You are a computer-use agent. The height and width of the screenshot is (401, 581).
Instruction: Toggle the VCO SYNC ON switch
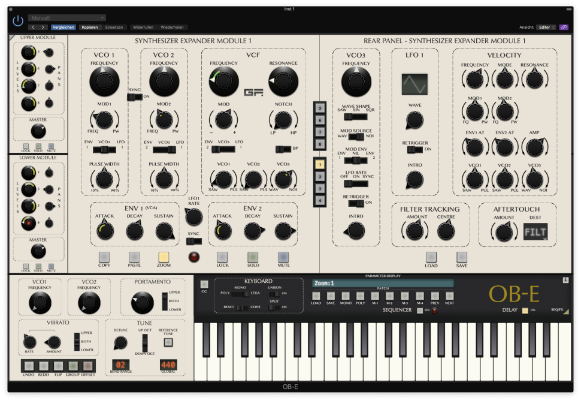(135, 97)
